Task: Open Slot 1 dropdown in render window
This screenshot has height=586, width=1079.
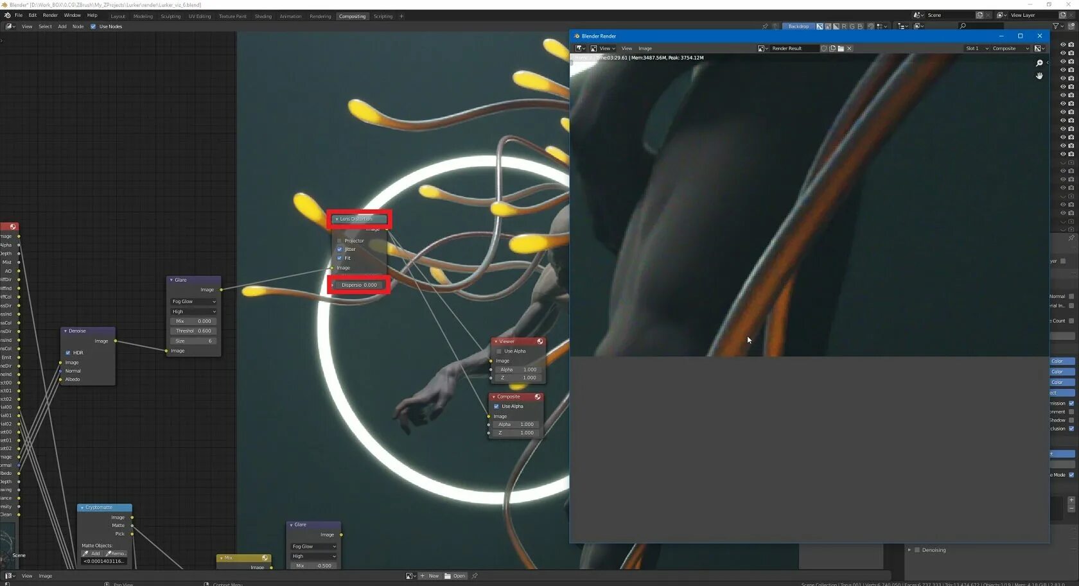Action: (x=977, y=48)
